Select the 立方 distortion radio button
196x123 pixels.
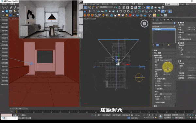point(179,50)
